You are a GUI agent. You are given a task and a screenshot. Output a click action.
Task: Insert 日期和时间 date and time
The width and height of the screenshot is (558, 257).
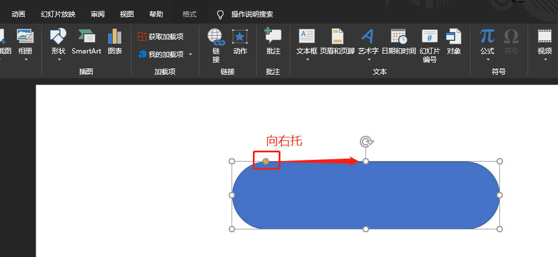tap(399, 41)
